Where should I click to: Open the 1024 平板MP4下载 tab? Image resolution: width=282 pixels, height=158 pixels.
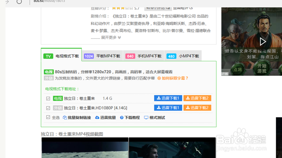[x=102, y=56]
